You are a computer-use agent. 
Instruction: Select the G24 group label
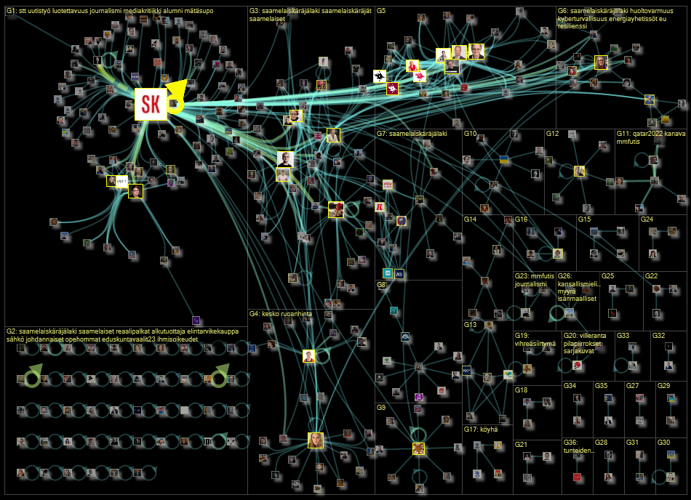pos(647,219)
